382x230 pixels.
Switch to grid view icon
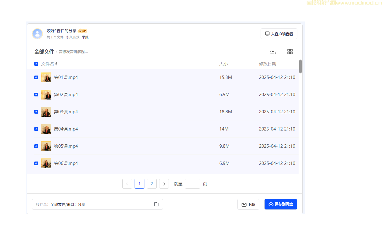coord(290,52)
